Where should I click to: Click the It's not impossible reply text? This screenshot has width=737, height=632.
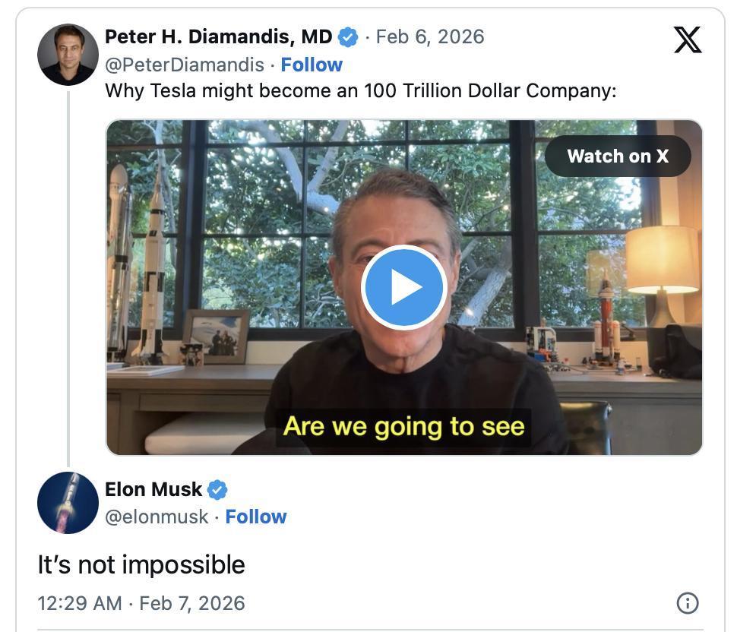[141, 565]
